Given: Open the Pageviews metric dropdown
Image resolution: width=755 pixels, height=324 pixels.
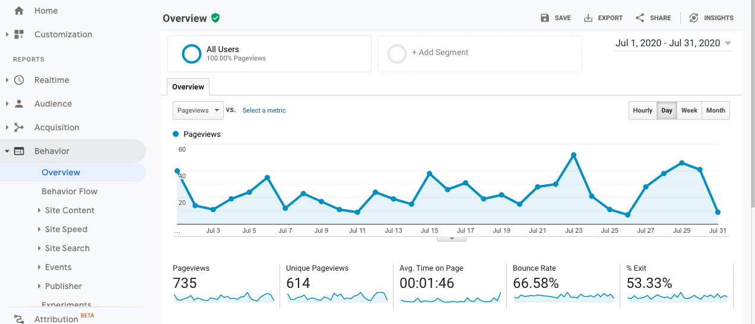Looking at the screenshot, I should 198,110.
